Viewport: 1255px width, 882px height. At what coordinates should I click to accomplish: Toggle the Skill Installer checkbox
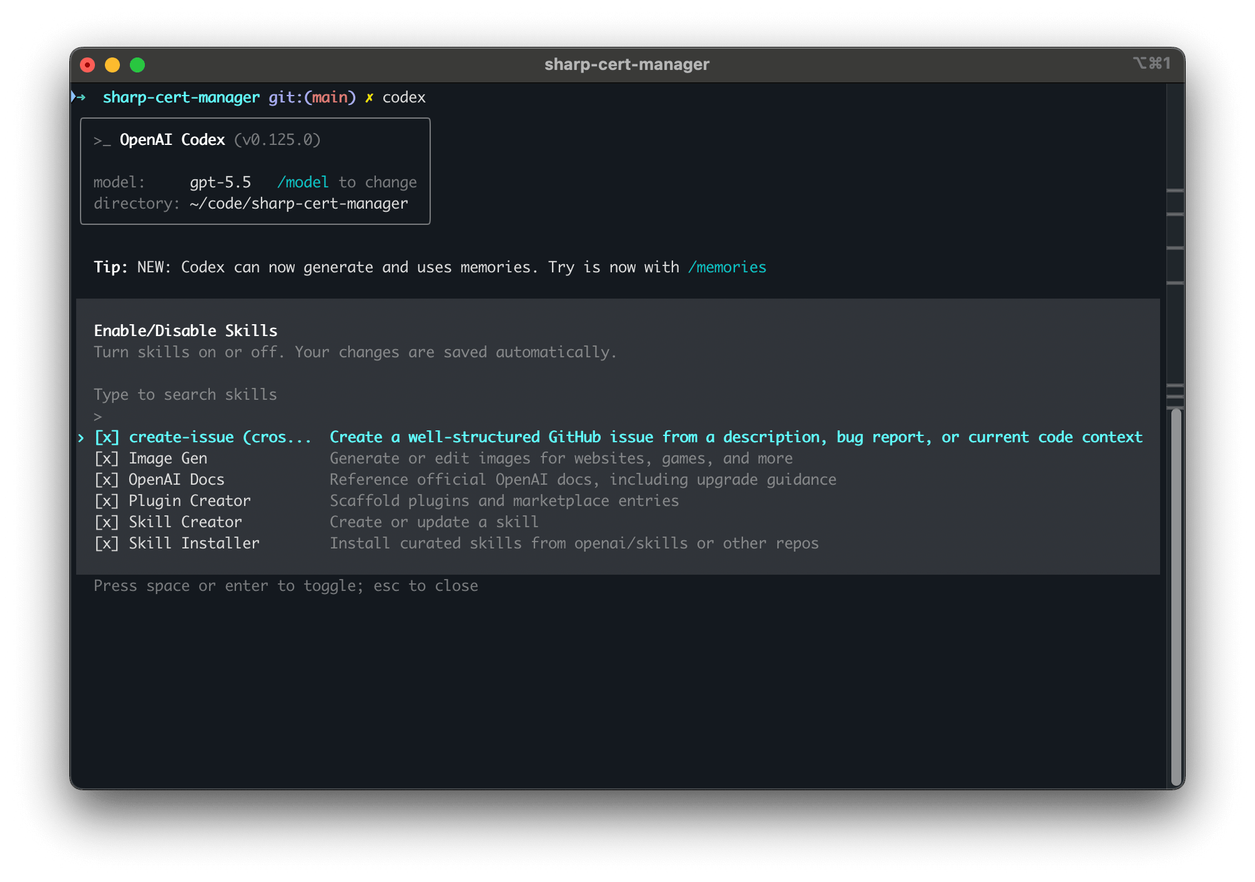(x=107, y=543)
